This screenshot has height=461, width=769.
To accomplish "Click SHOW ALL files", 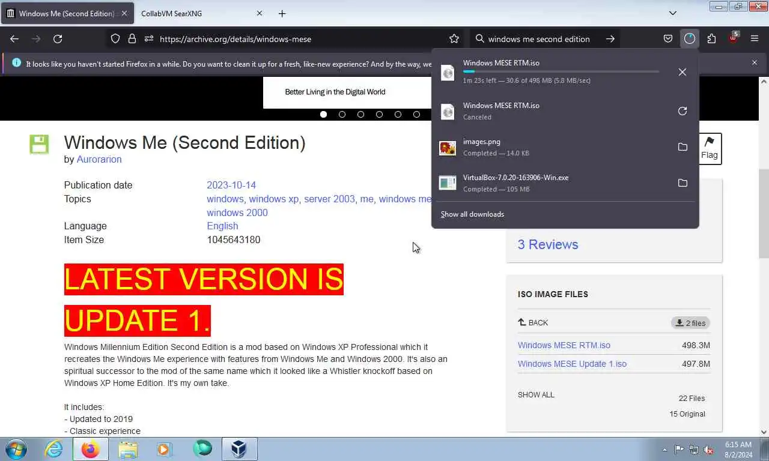I will pos(536,395).
